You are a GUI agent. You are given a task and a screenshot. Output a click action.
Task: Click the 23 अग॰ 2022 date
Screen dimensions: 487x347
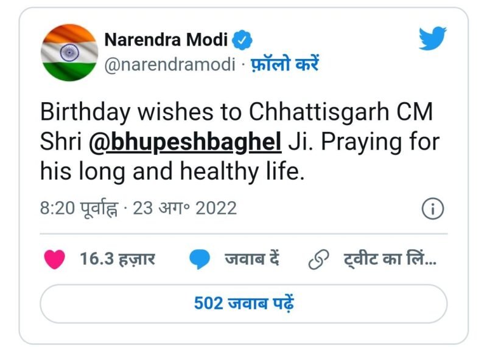click(184, 208)
